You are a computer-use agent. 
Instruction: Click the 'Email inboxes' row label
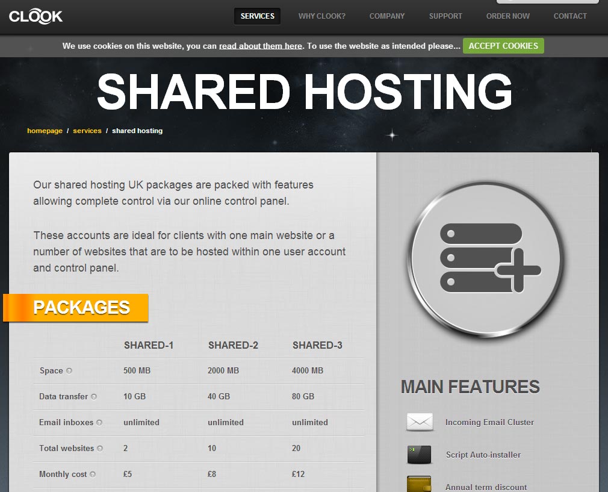pos(66,422)
